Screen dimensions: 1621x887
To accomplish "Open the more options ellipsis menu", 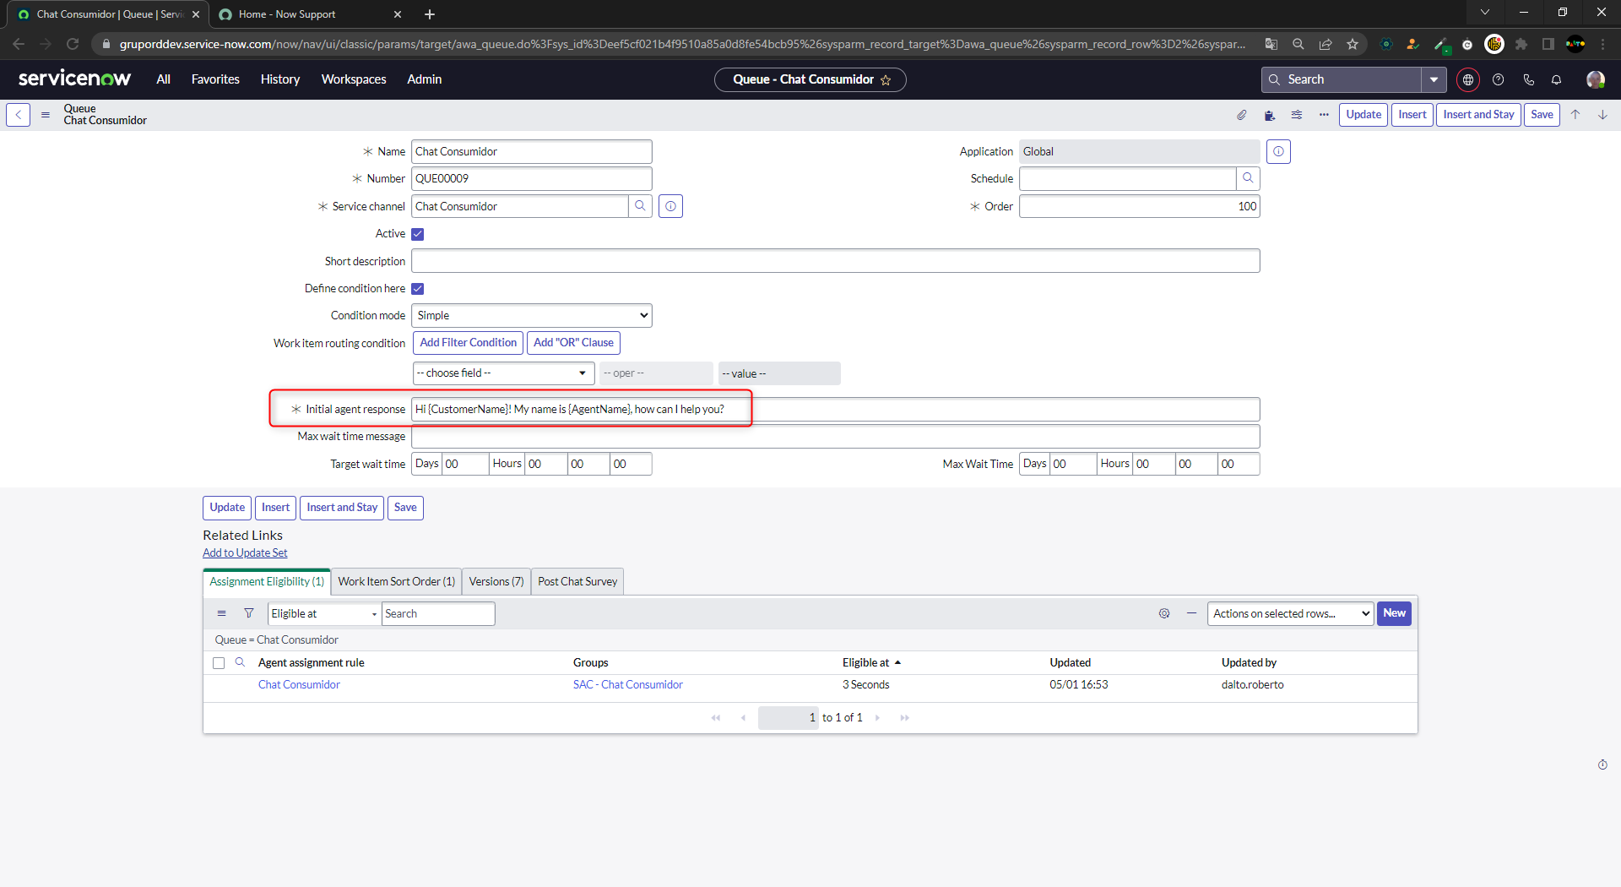I will 1324,115.
